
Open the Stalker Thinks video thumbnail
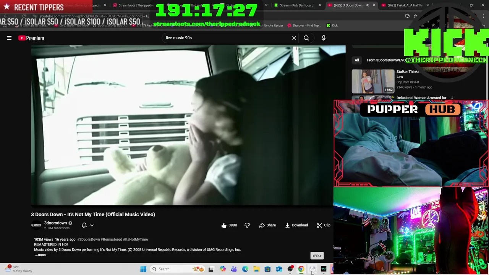373,81
